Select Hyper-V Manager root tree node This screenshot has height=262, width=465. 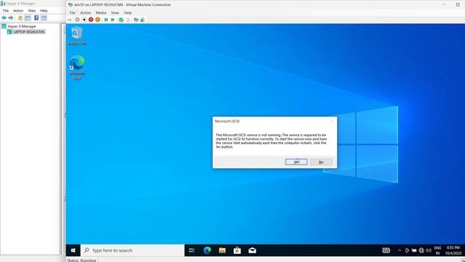pos(19,26)
